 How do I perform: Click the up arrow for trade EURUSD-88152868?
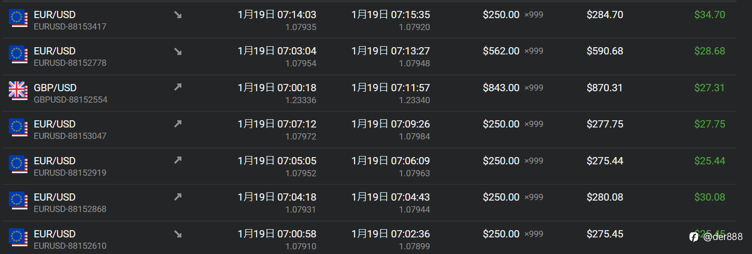pos(178,197)
